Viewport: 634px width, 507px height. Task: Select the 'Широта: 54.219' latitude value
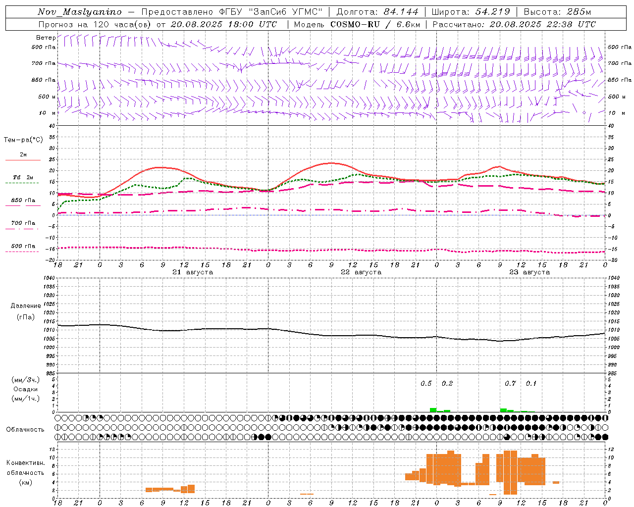click(x=471, y=12)
